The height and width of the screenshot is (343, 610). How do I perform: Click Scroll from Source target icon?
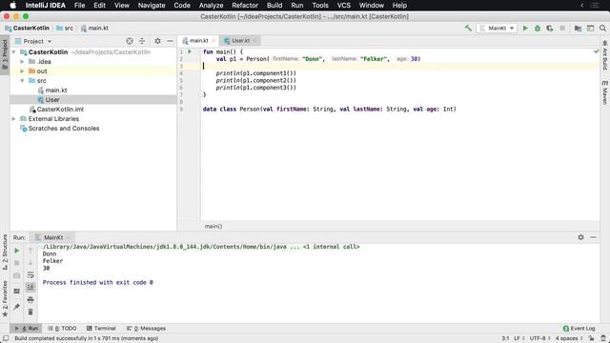click(x=130, y=41)
